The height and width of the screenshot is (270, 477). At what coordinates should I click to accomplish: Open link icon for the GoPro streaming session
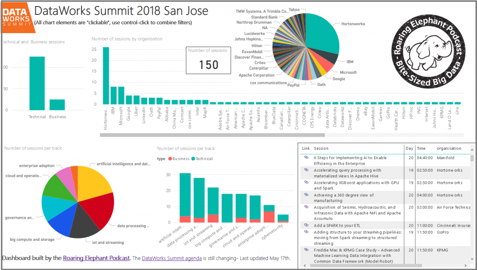306,232
